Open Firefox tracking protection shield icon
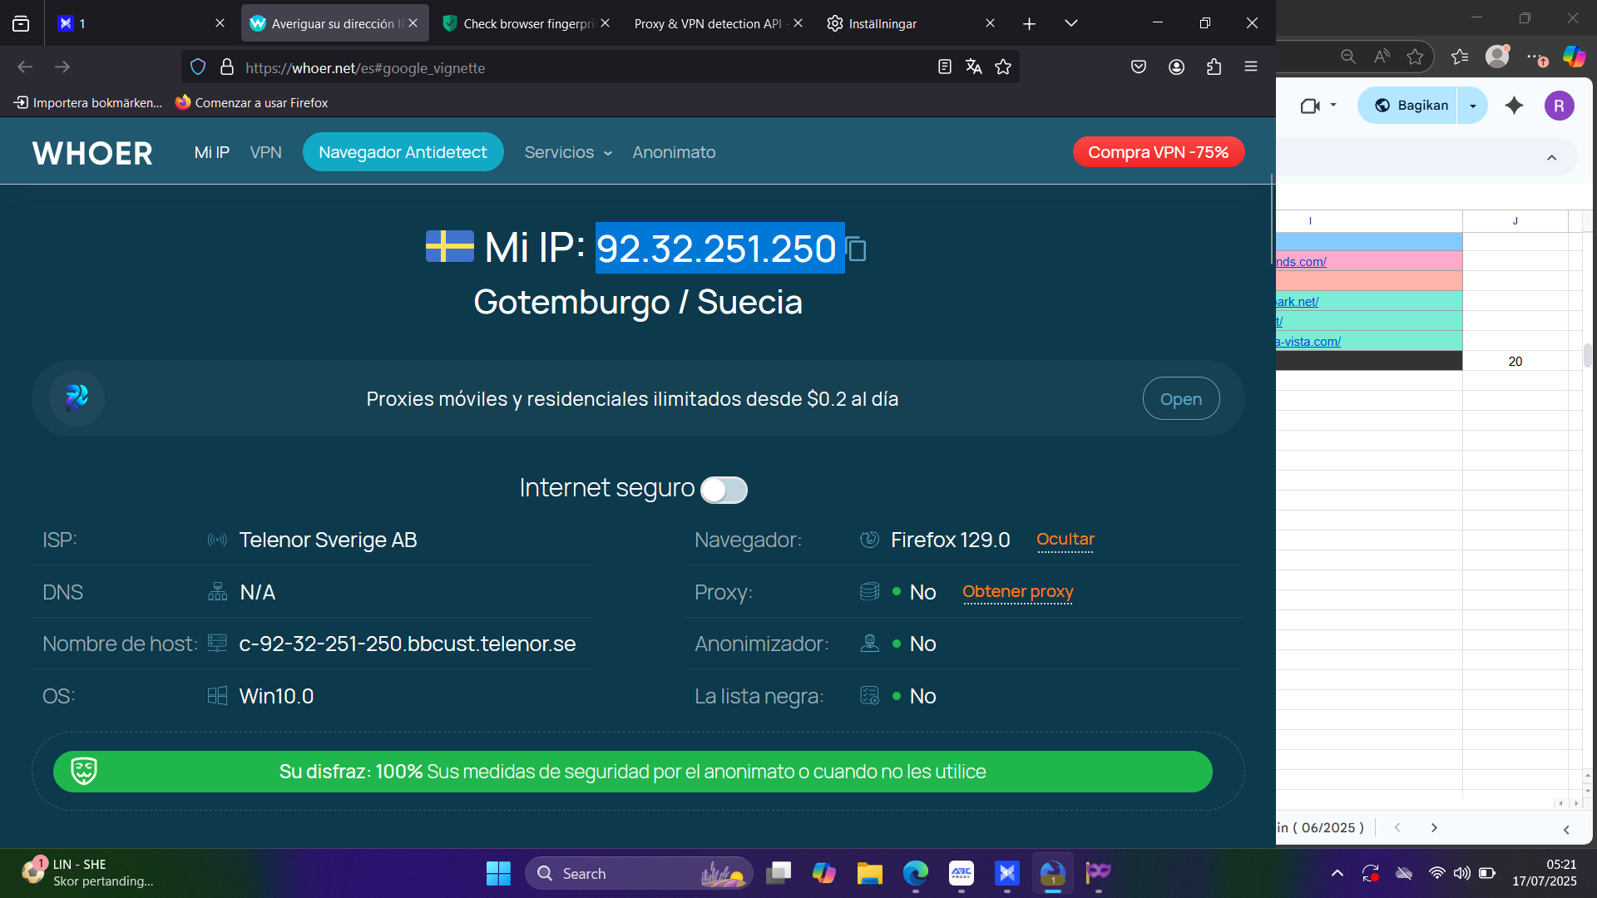Screen dimensions: 1597x898 198,67
